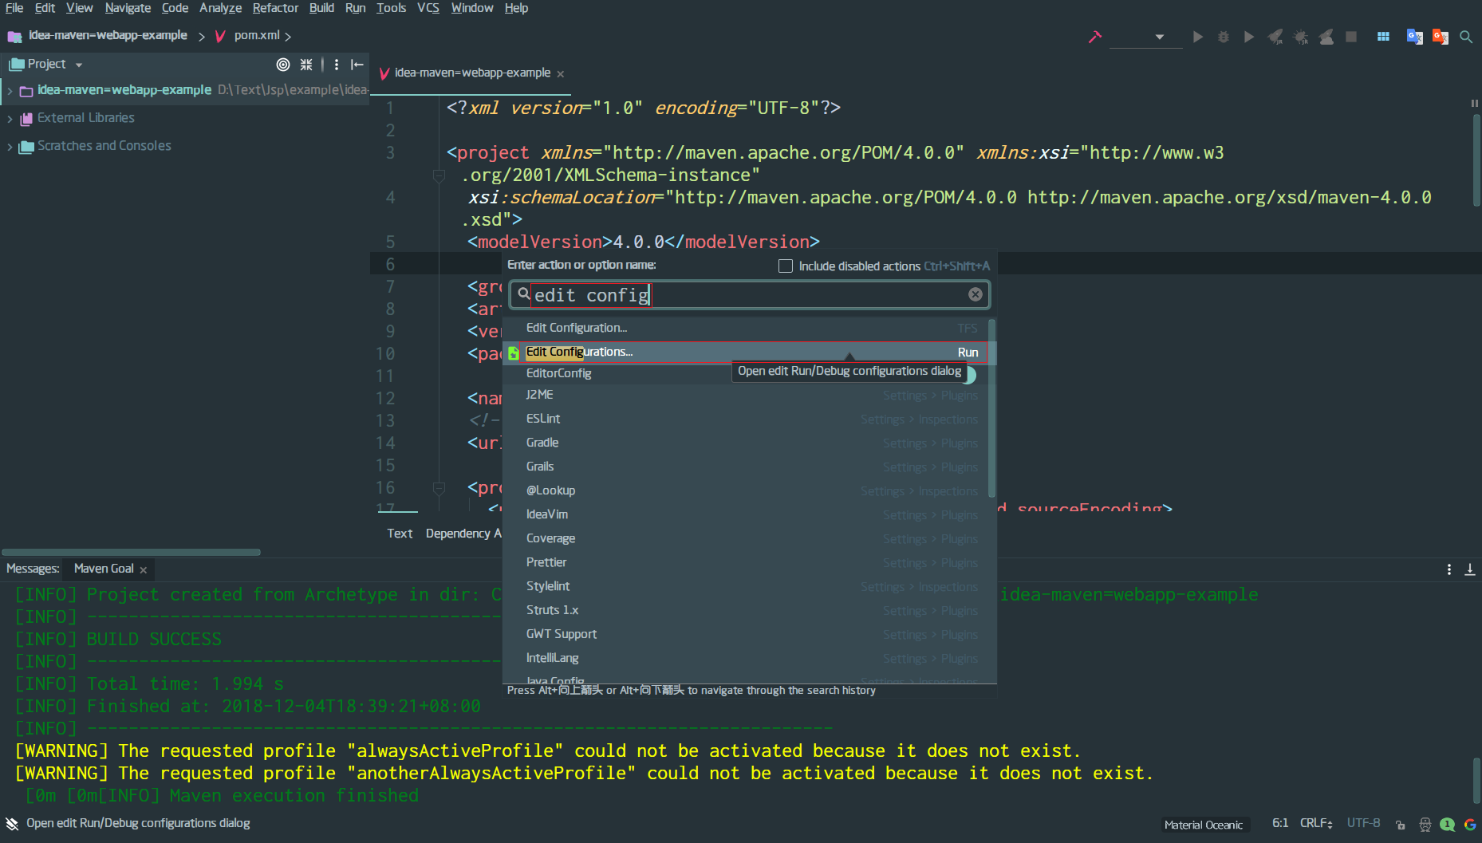Click the Stop square icon
The height and width of the screenshot is (843, 1482).
coord(1351,37)
